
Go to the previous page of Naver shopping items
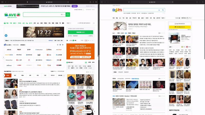coord(90,72)
